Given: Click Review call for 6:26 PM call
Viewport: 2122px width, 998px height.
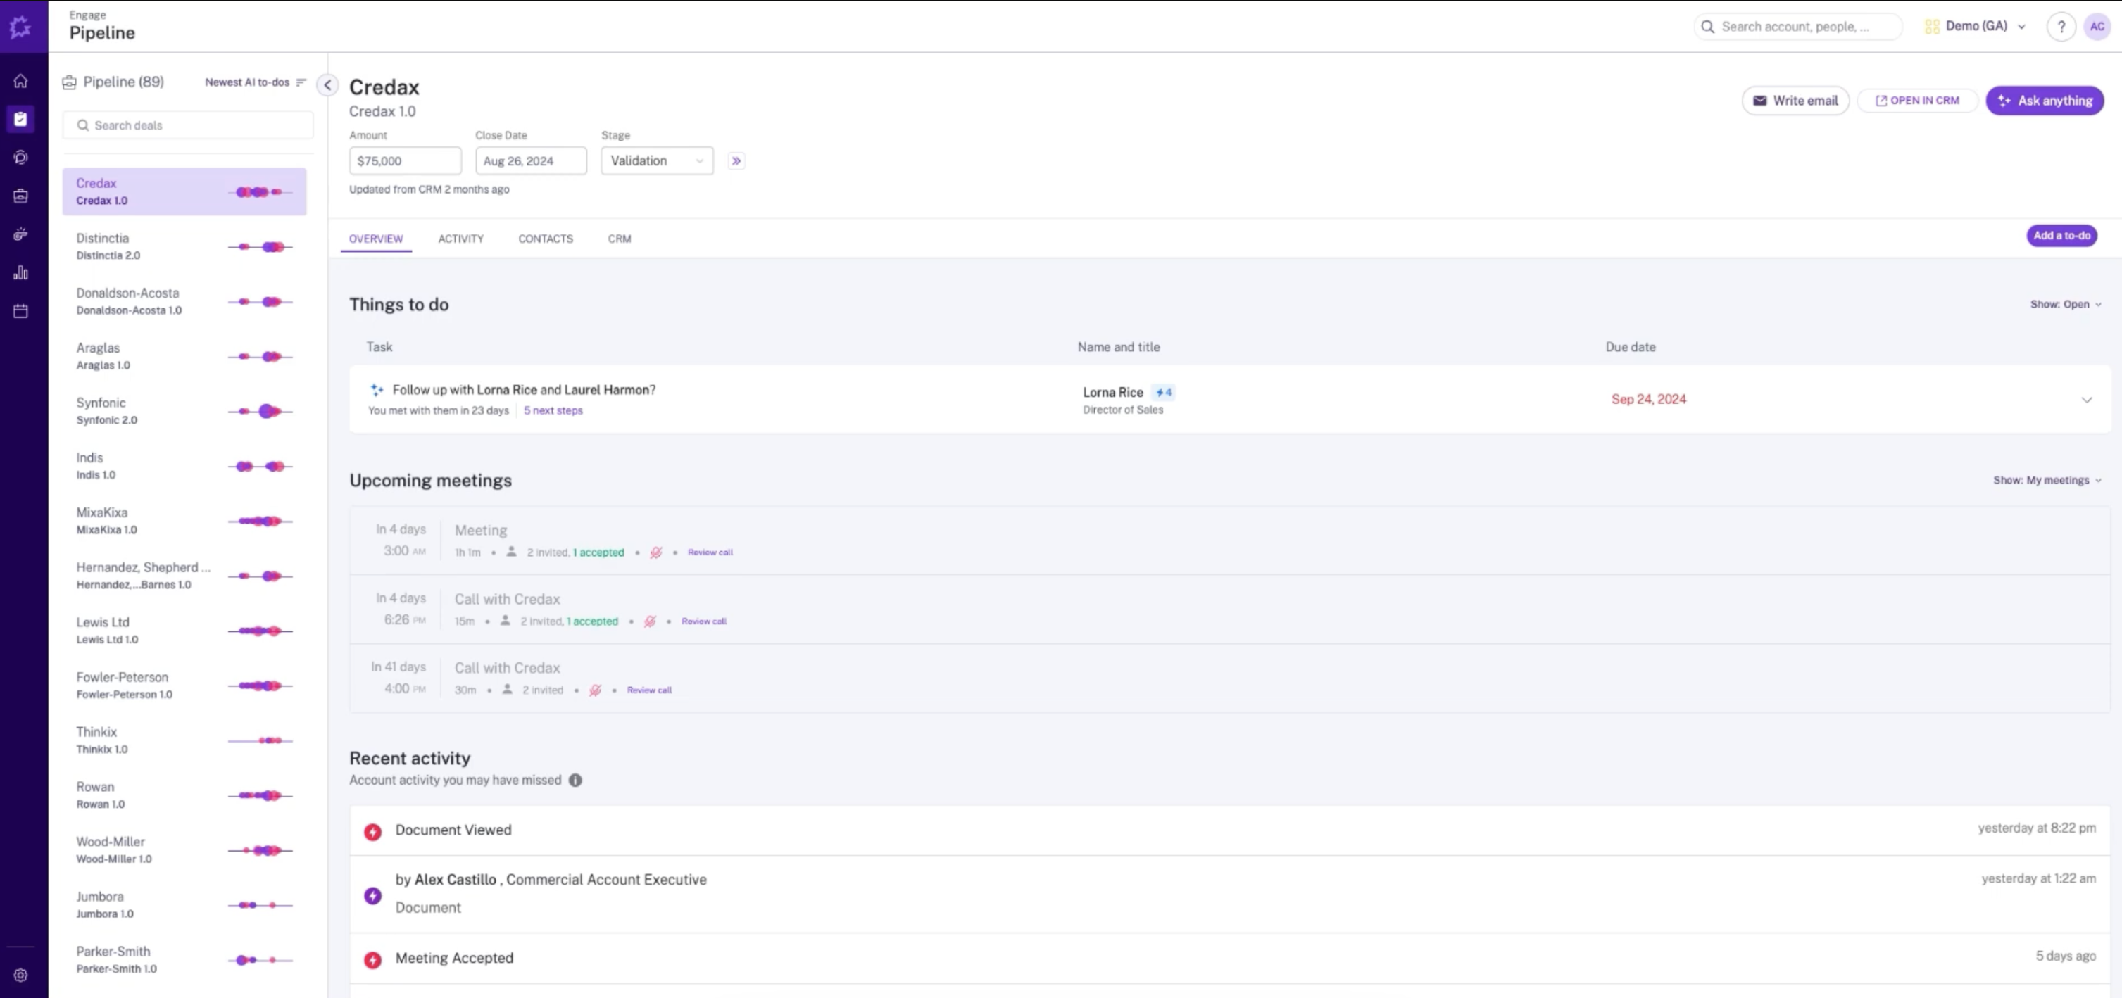Looking at the screenshot, I should pyautogui.click(x=703, y=621).
